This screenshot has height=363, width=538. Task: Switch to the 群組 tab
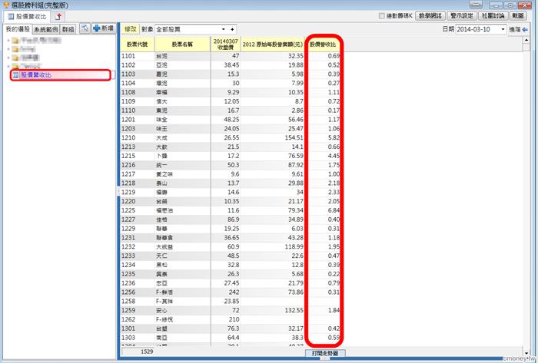68,29
